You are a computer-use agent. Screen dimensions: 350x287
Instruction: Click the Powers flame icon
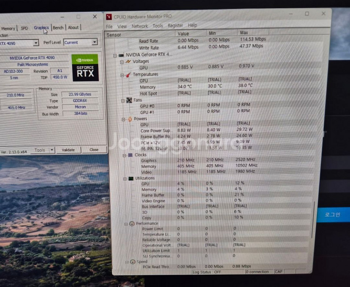[130, 119]
